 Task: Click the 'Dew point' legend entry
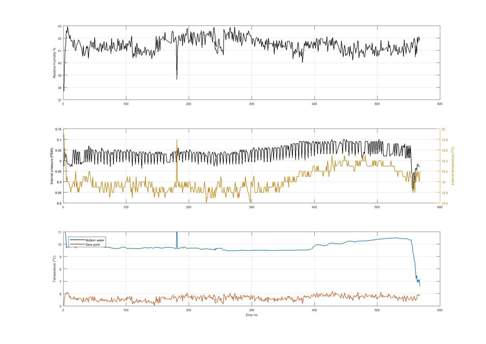pos(93,244)
